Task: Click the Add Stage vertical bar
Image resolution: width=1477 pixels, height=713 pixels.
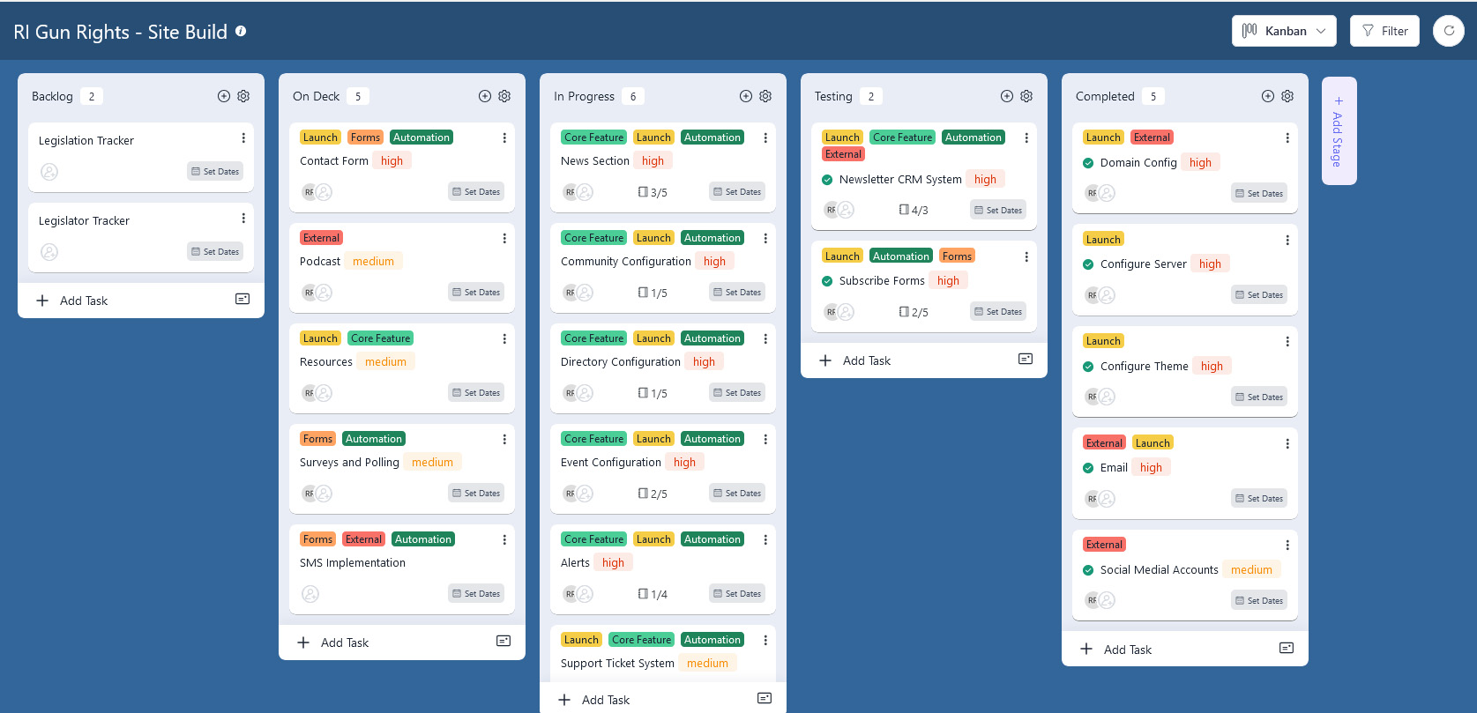Action: point(1339,130)
